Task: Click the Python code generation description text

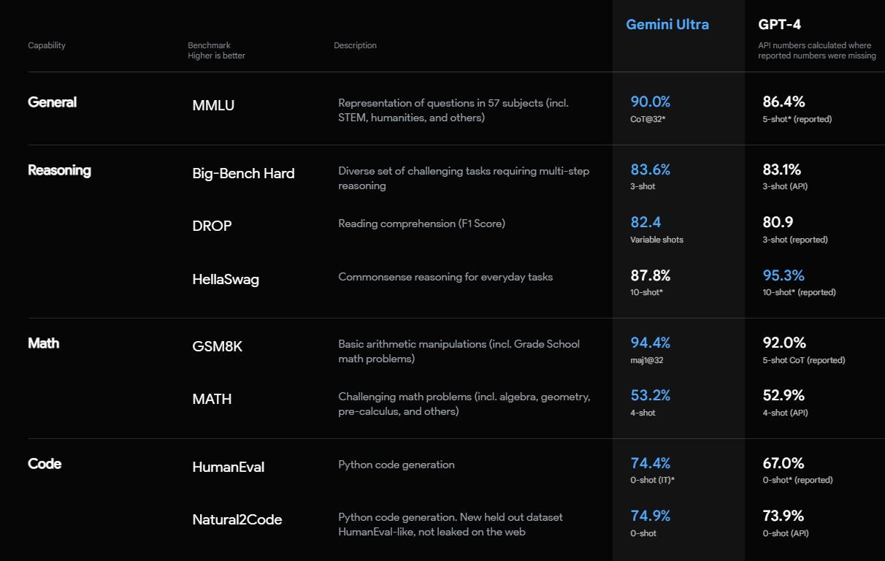Action: (x=396, y=465)
